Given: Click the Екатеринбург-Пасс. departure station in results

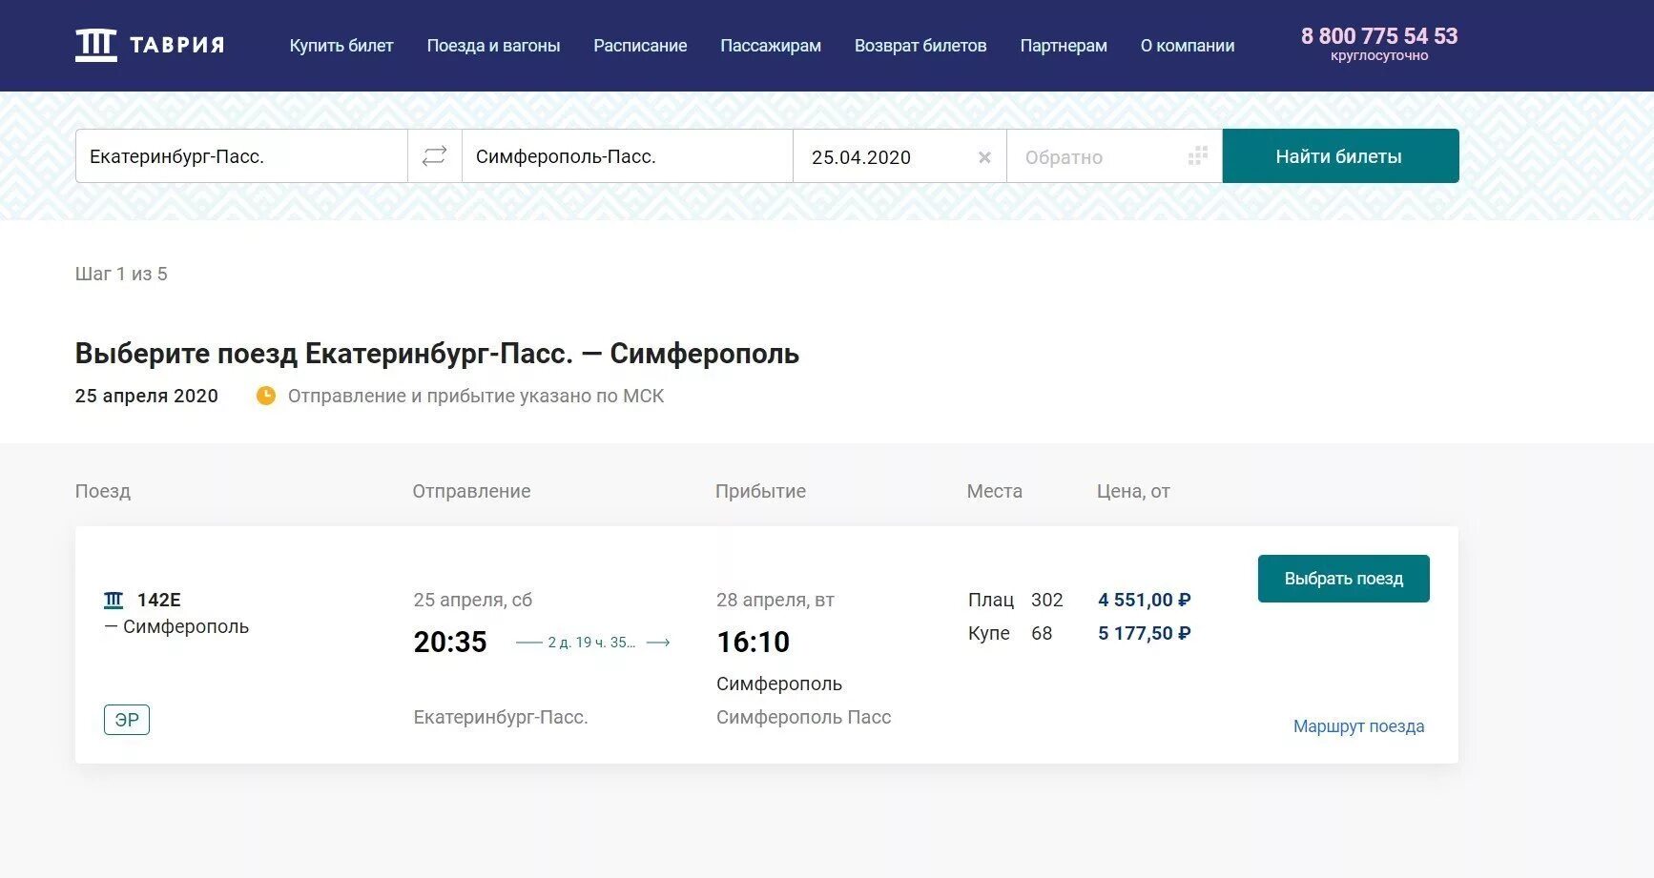Looking at the screenshot, I should (501, 717).
